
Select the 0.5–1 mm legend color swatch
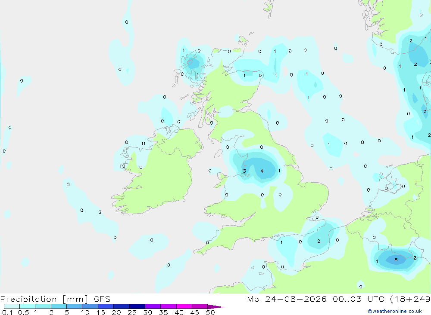click(28, 306)
